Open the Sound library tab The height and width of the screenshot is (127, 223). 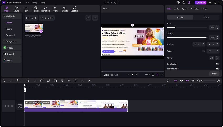(16, 9)
